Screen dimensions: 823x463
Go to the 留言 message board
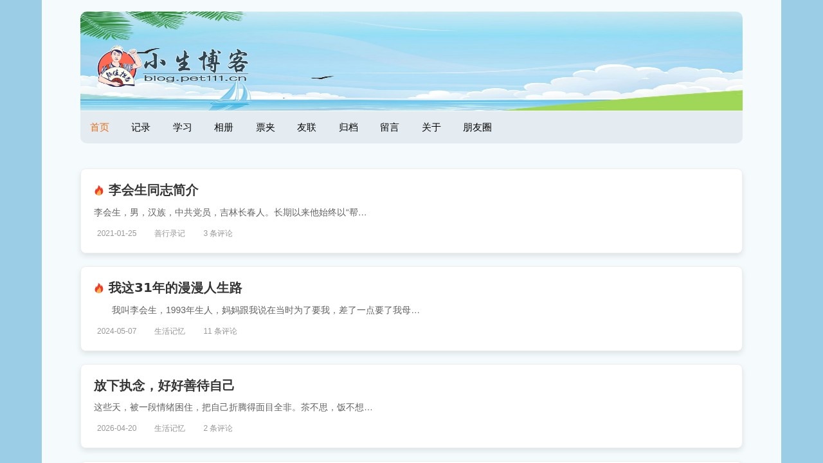[x=390, y=127]
